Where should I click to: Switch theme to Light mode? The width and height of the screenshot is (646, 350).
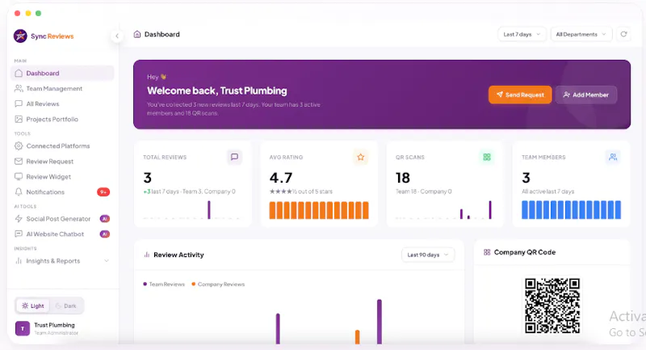pos(33,306)
